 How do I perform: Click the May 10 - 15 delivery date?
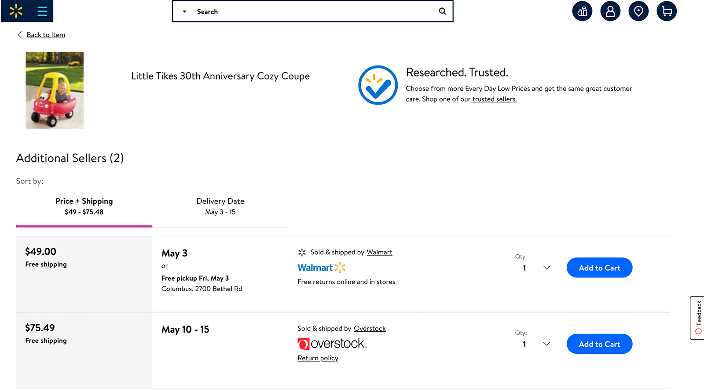(x=185, y=329)
